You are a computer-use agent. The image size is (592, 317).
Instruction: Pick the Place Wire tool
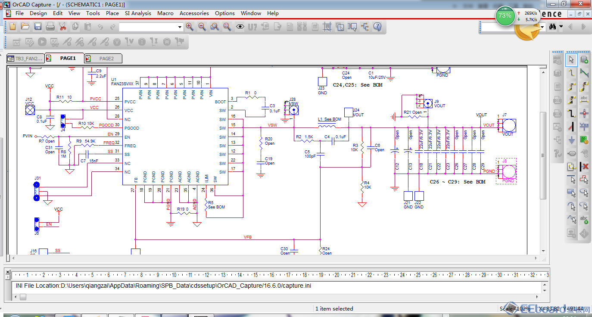[x=571, y=73]
